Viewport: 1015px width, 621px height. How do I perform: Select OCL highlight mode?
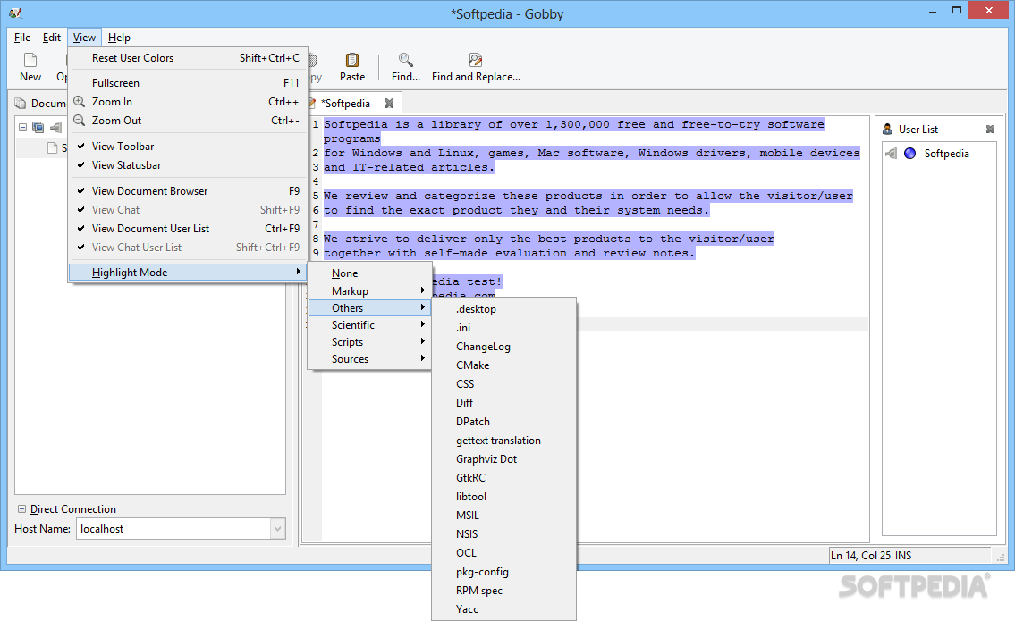pos(503,553)
